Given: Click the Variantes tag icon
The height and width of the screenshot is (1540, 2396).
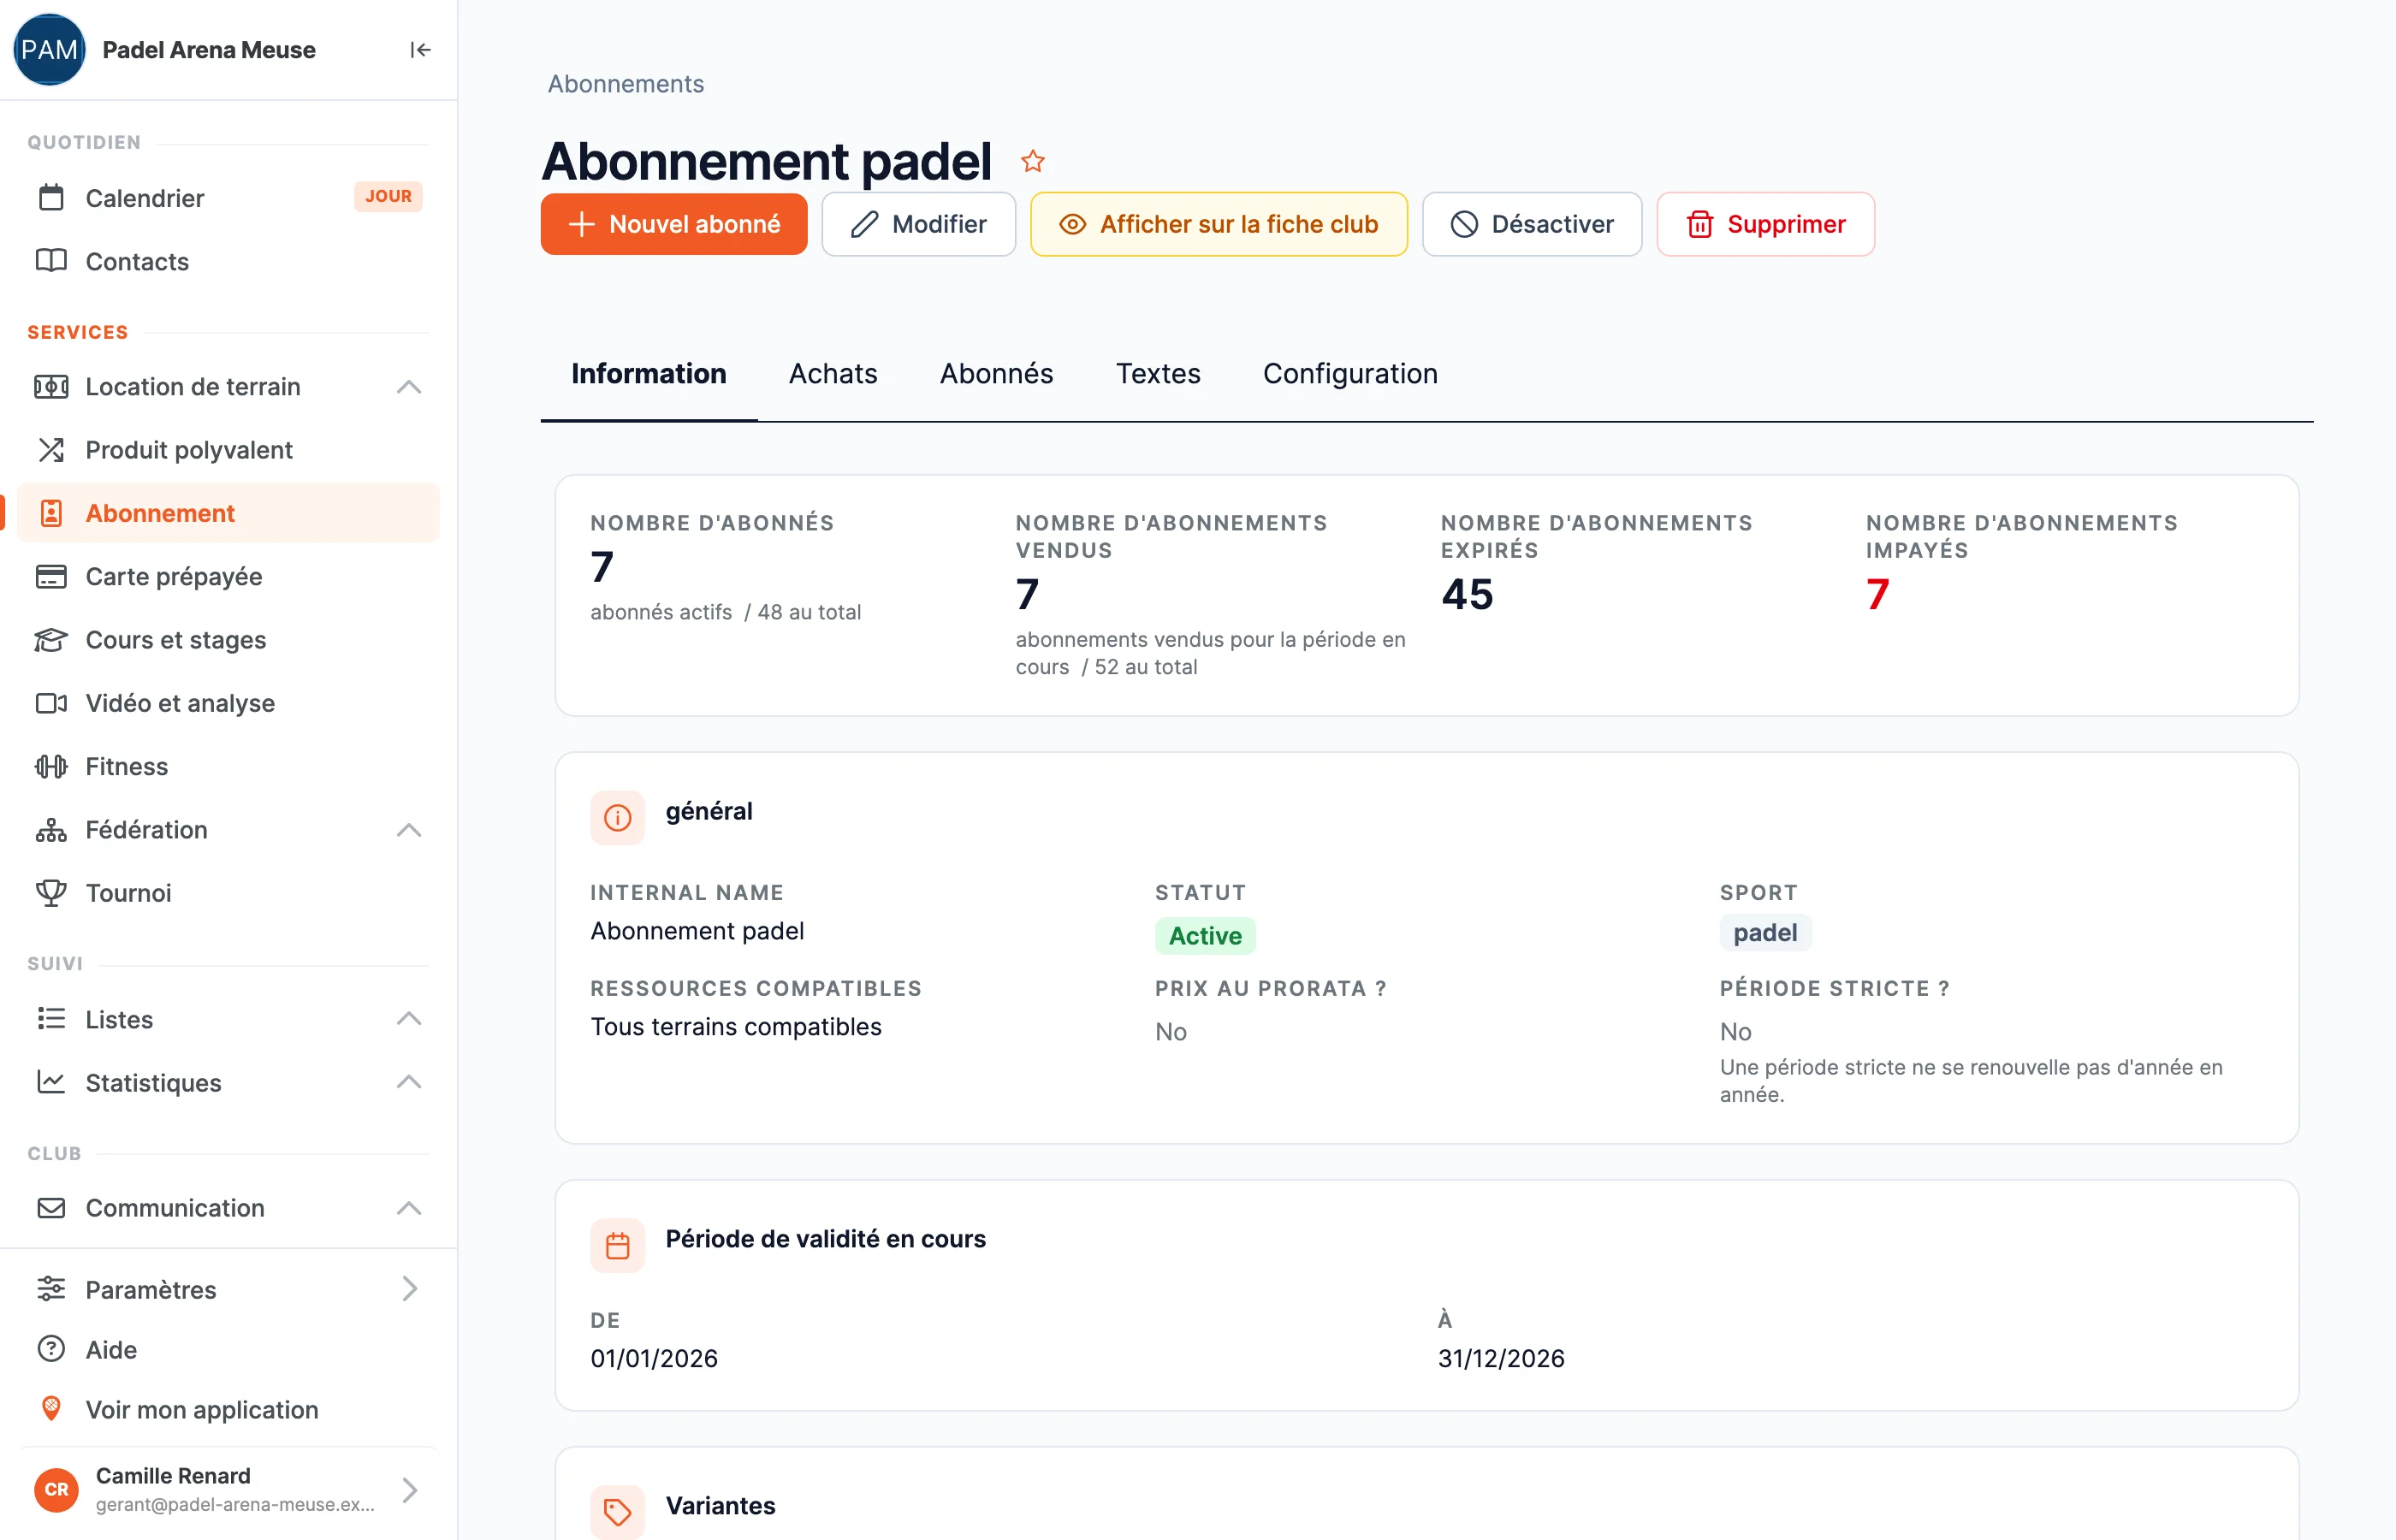Looking at the screenshot, I should click(618, 1512).
